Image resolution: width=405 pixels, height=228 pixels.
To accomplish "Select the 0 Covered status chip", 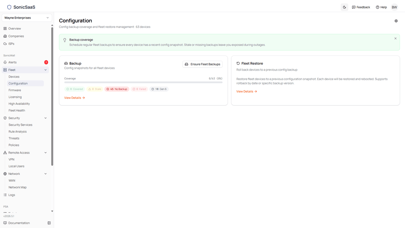I will tap(75, 89).
